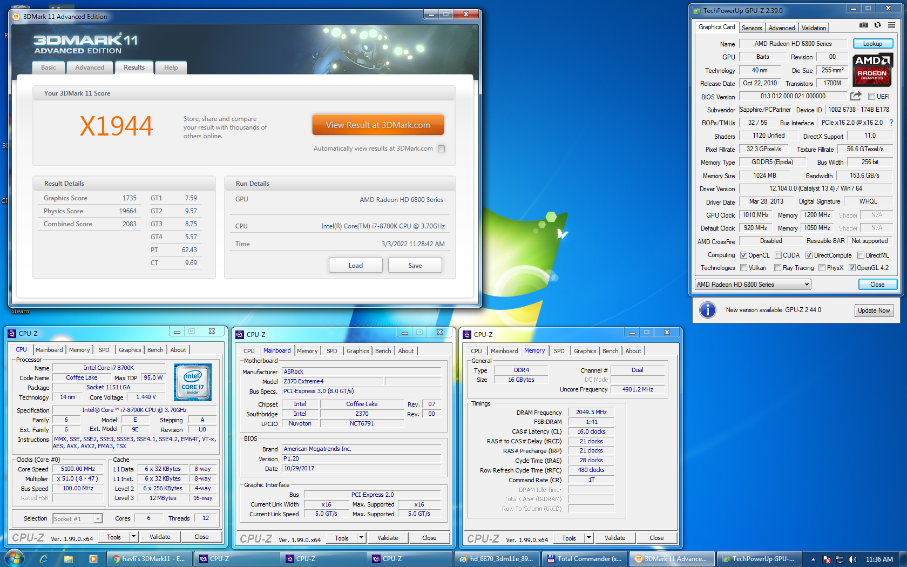Switch to Total Commander taskbar item

click(585, 559)
